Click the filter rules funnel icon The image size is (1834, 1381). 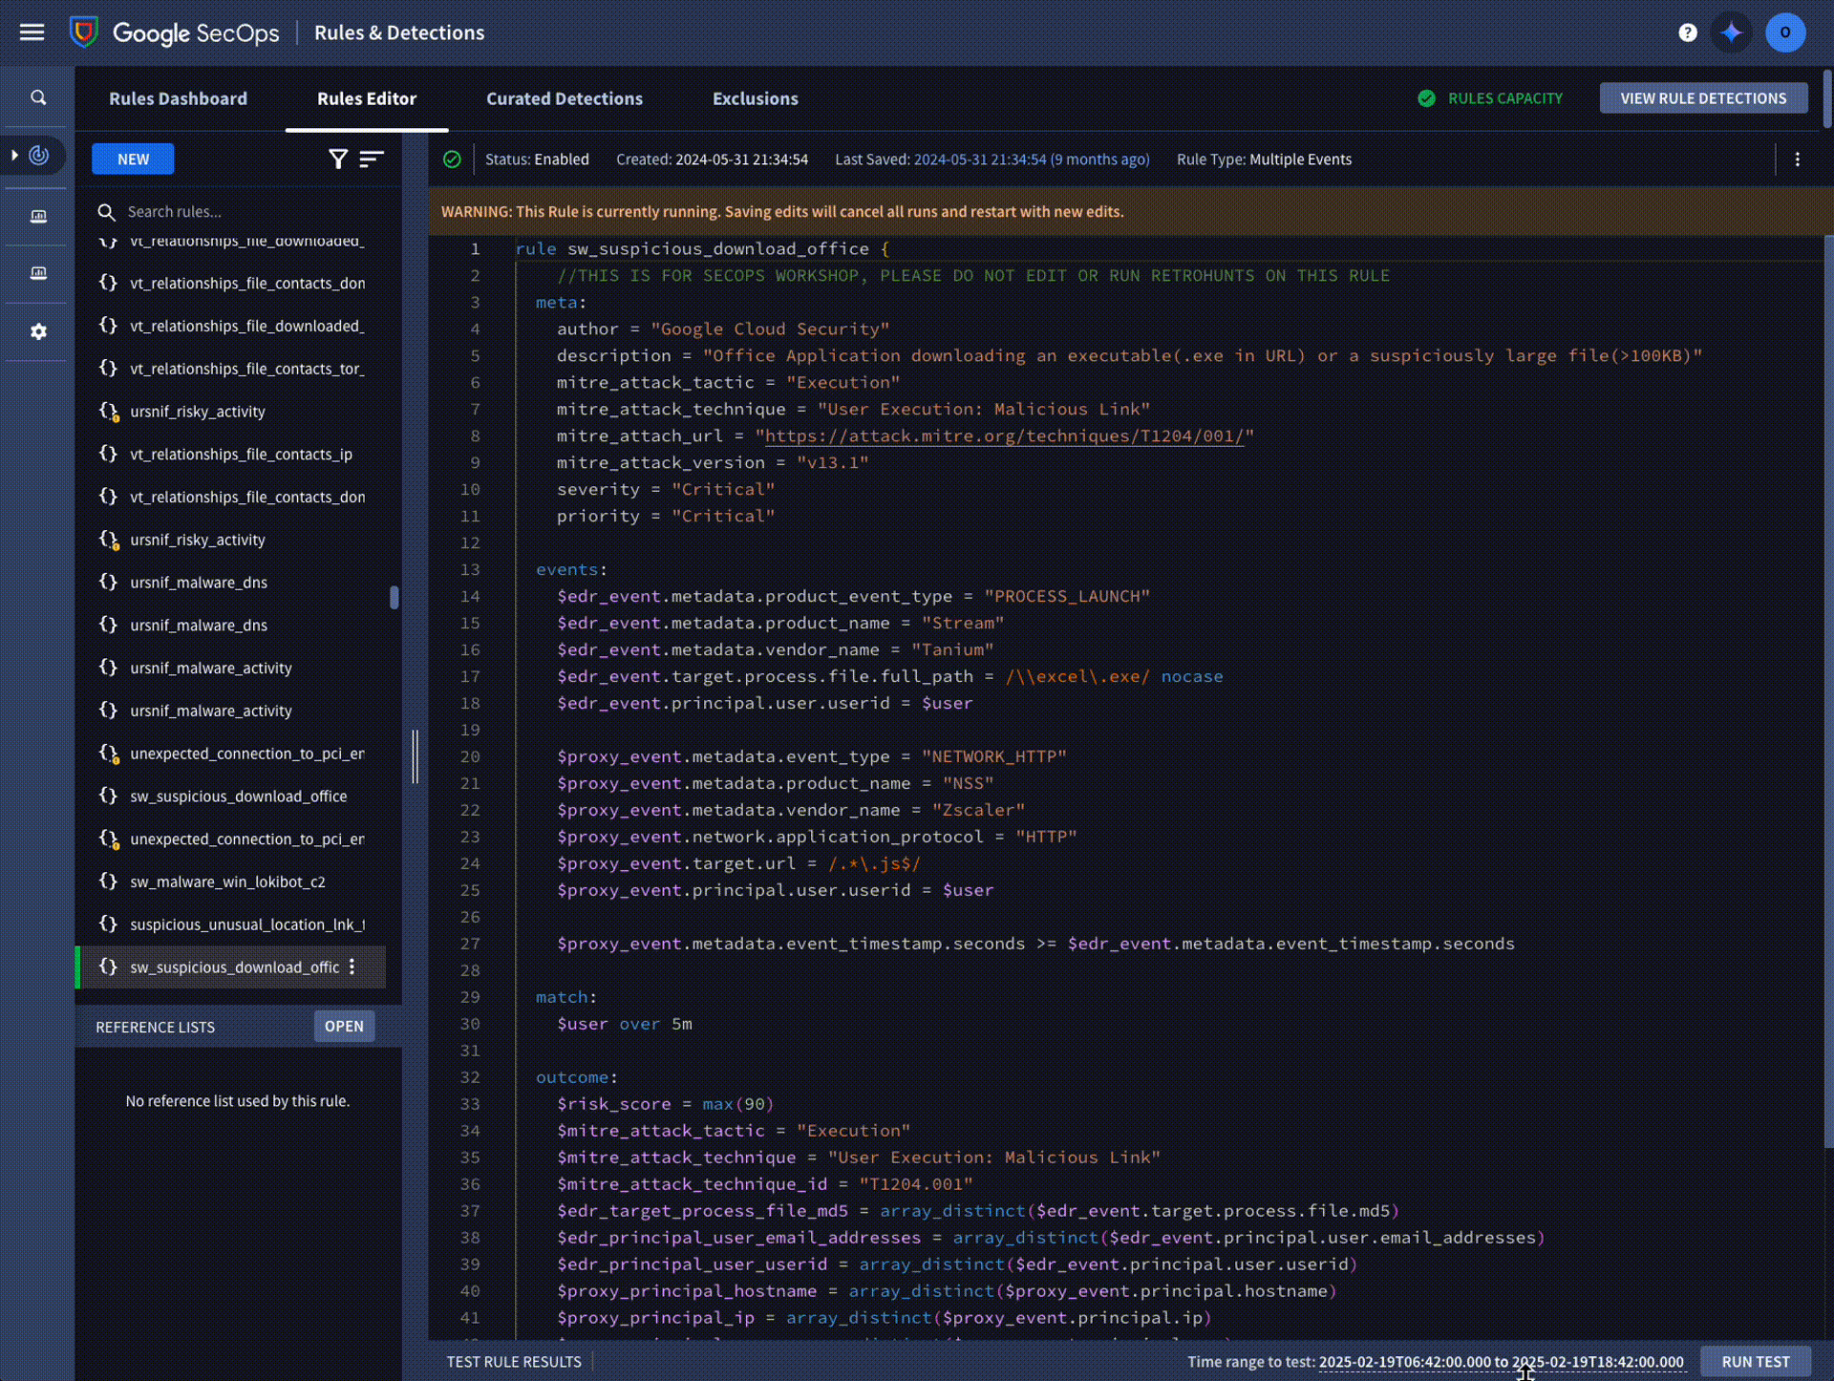click(338, 159)
